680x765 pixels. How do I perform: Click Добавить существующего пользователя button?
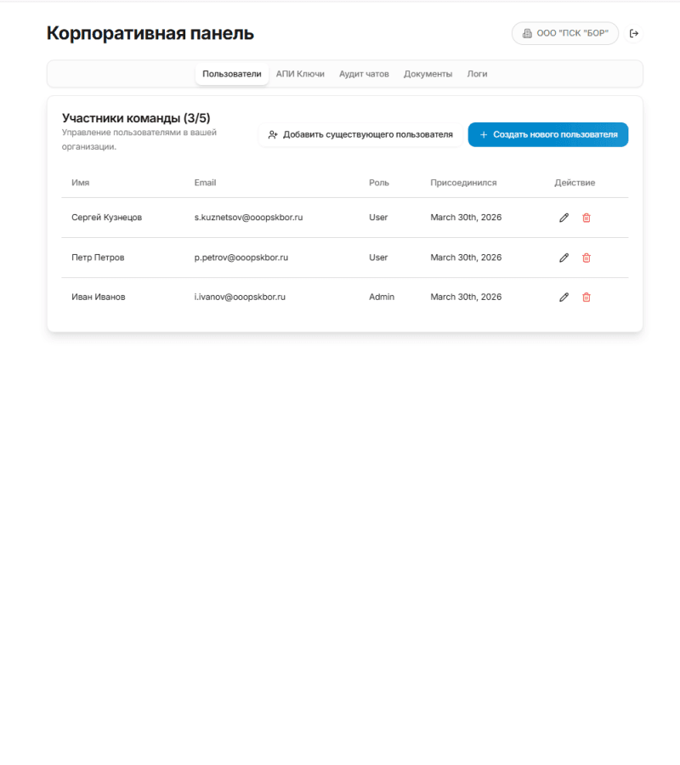pos(360,134)
